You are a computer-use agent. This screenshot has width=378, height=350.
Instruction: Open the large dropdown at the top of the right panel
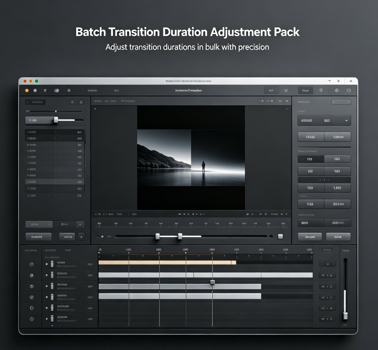point(324,120)
